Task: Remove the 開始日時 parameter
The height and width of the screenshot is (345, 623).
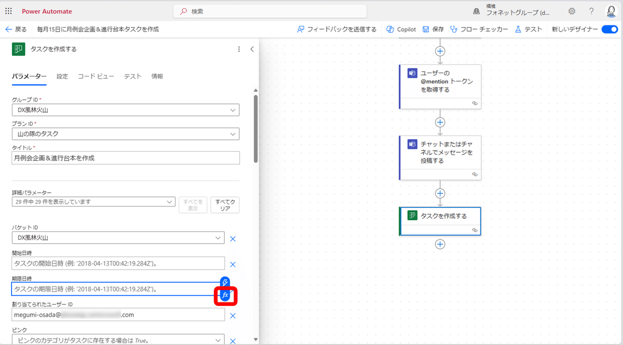Action: point(233,264)
